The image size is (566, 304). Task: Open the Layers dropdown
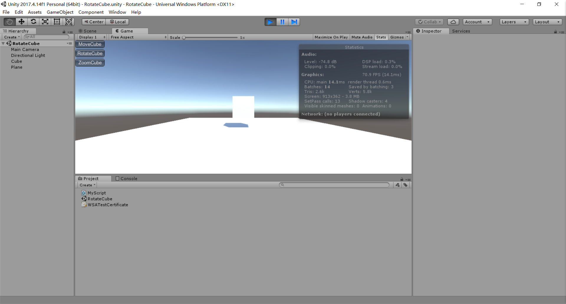(514, 22)
